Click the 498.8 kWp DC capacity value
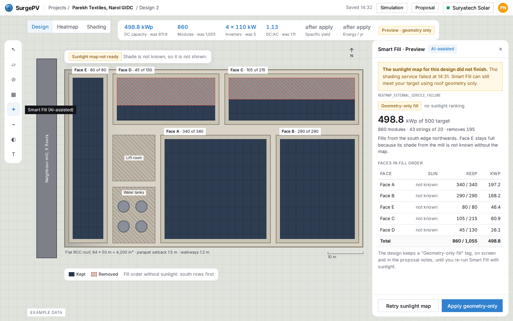The width and height of the screenshot is (513, 321). (139, 27)
